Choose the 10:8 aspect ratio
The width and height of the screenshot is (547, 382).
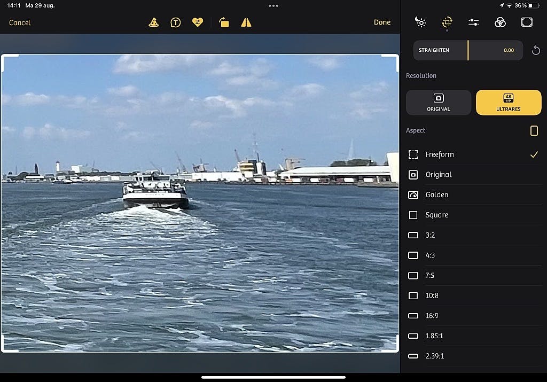coord(473,296)
